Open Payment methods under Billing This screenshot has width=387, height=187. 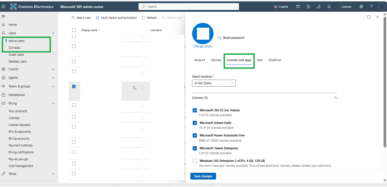pyautogui.click(x=21, y=145)
